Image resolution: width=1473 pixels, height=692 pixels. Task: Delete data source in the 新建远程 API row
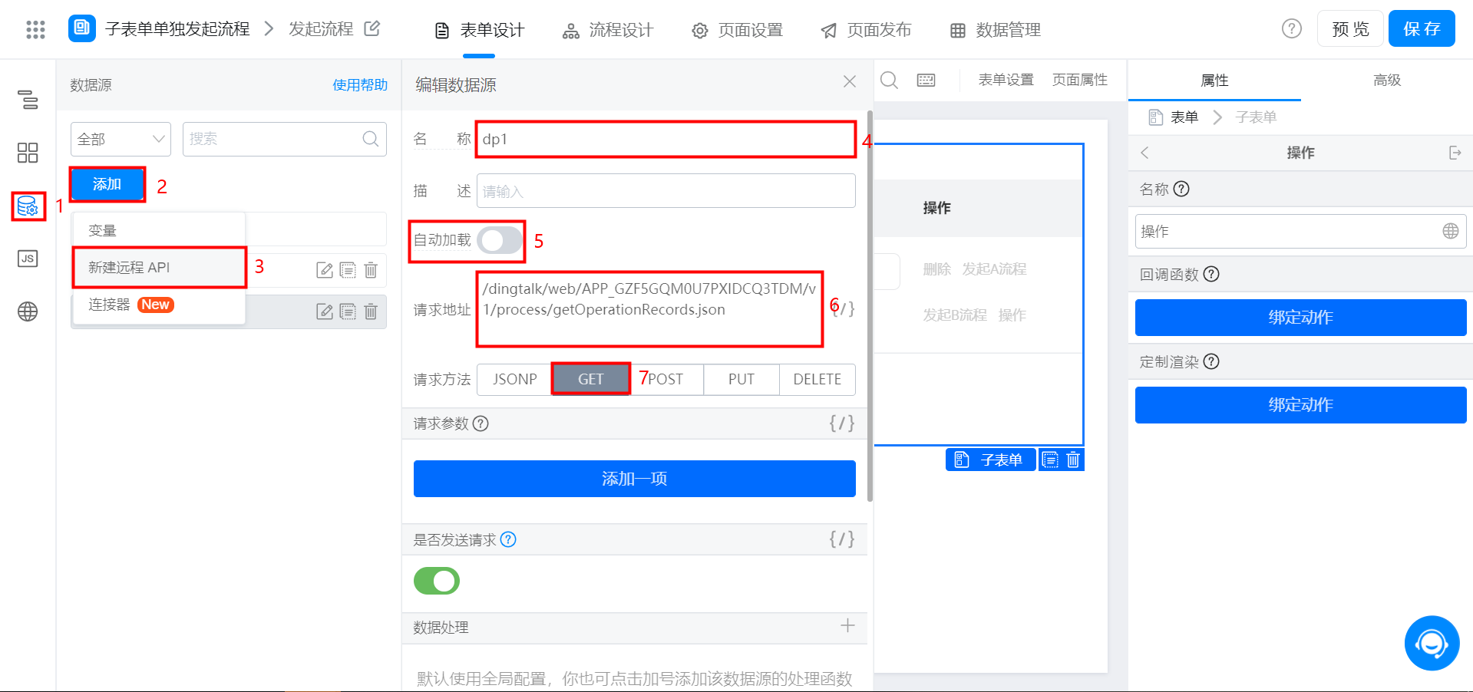371,270
